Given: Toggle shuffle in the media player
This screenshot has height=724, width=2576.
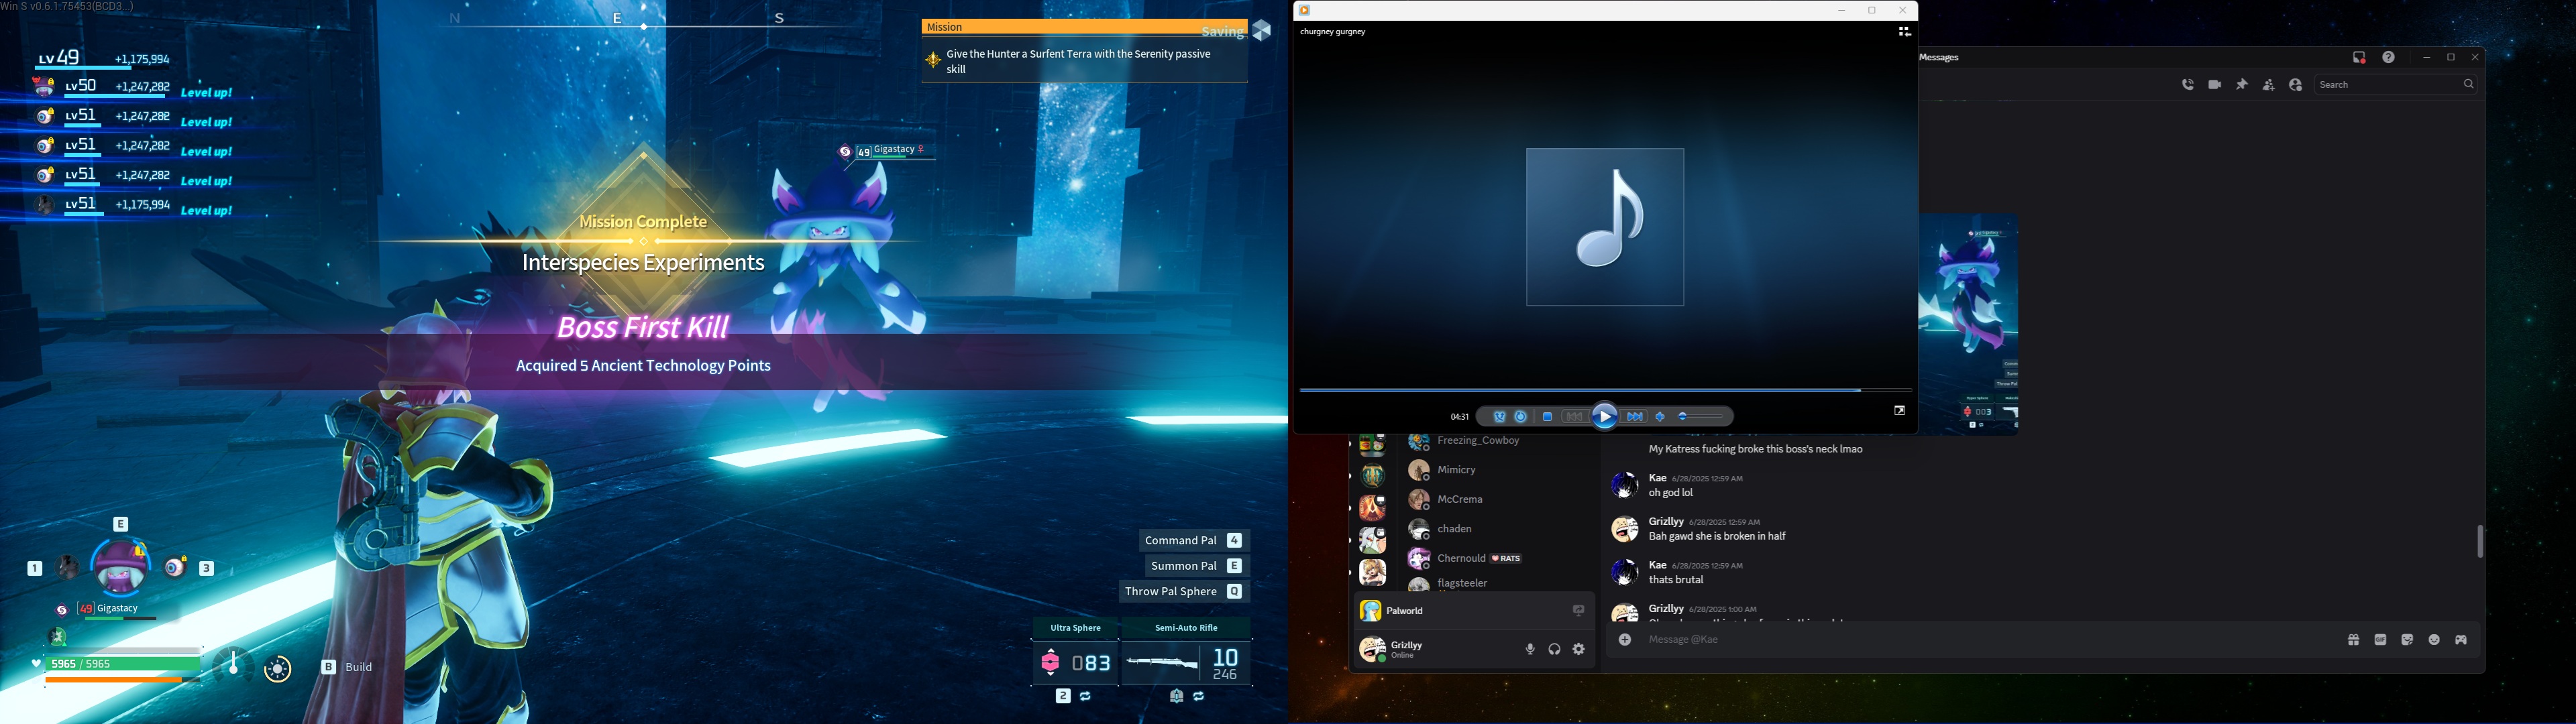Looking at the screenshot, I should tap(1499, 417).
